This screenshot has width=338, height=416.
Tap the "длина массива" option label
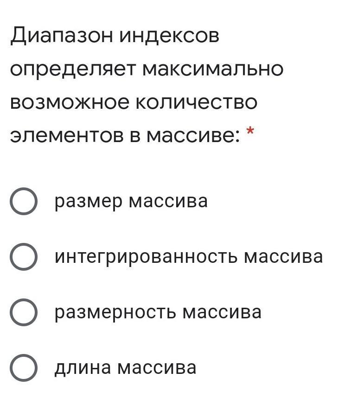click(x=125, y=368)
